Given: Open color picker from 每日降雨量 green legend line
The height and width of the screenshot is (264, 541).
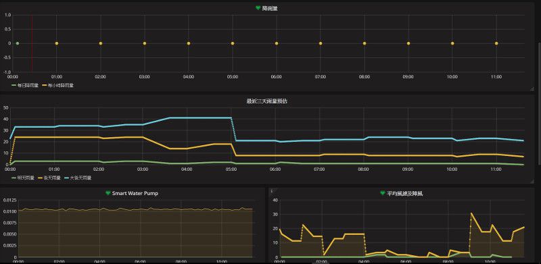Looking at the screenshot, I should [x=14, y=85].
